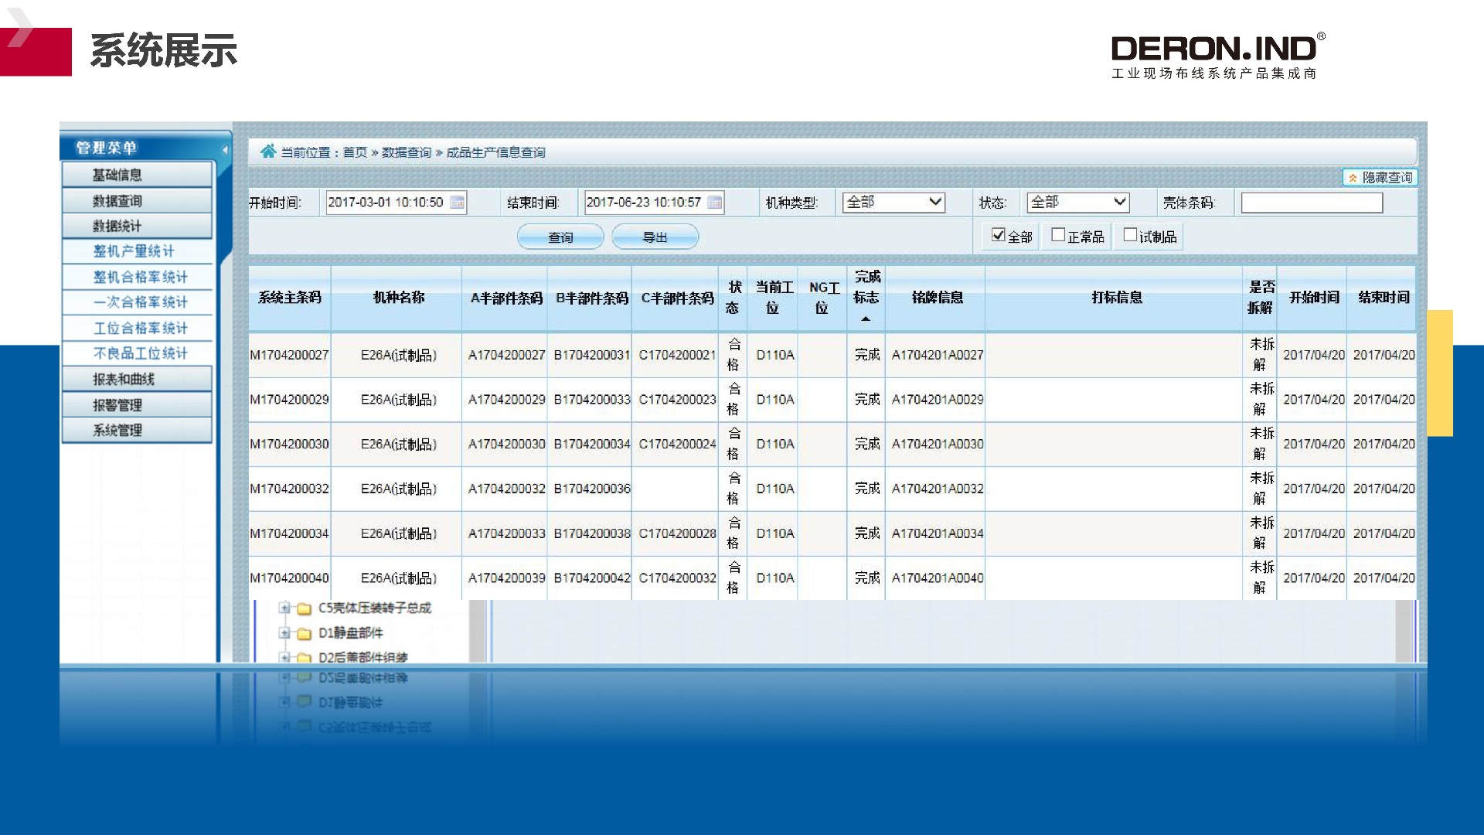Open the 机种类型 dropdown
Image resolution: width=1484 pixels, height=835 pixels.
[893, 203]
